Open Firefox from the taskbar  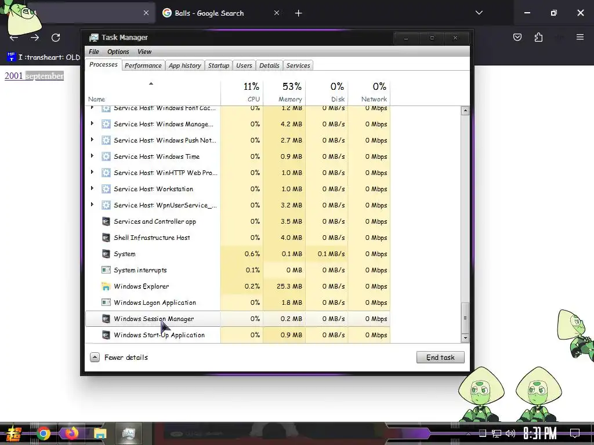71,433
